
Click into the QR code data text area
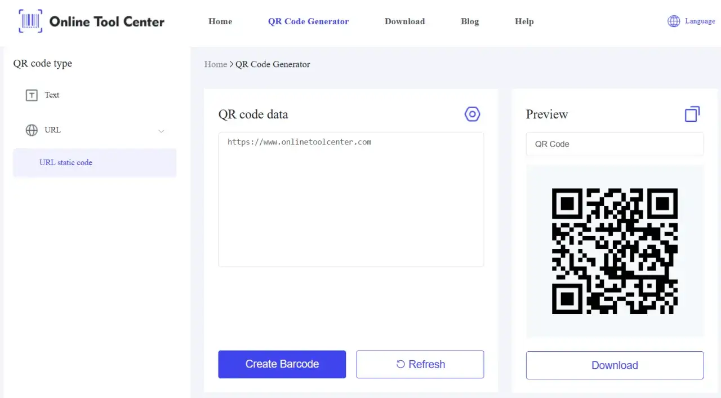[350, 200]
